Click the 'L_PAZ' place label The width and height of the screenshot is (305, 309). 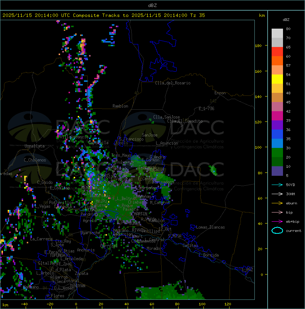pyautogui.click(x=247, y=270)
